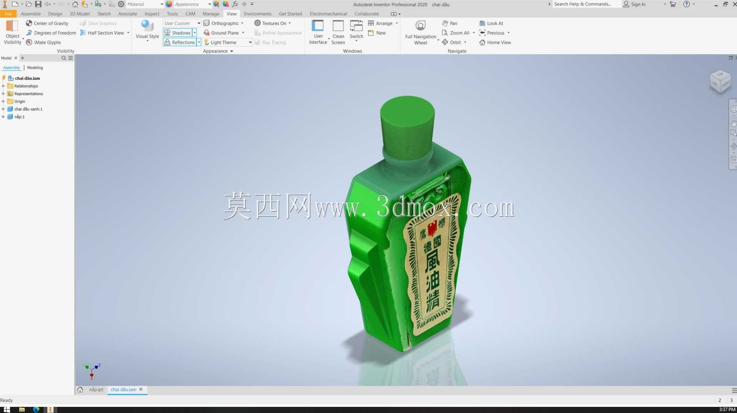Select the Manage ribbon tab

(211, 14)
